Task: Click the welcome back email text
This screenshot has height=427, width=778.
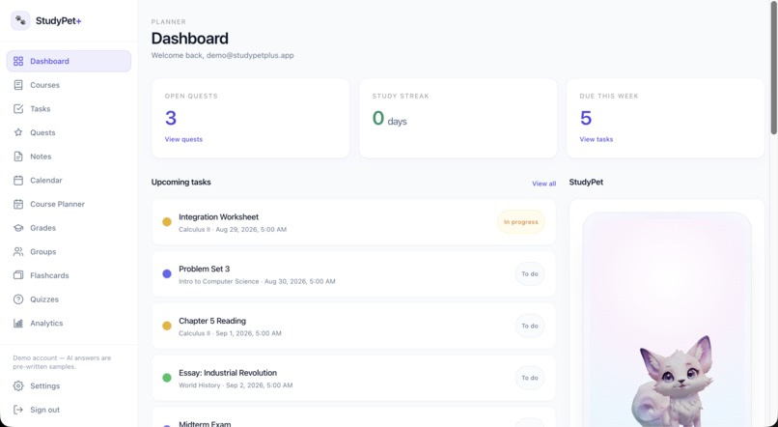Action: tap(222, 56)
